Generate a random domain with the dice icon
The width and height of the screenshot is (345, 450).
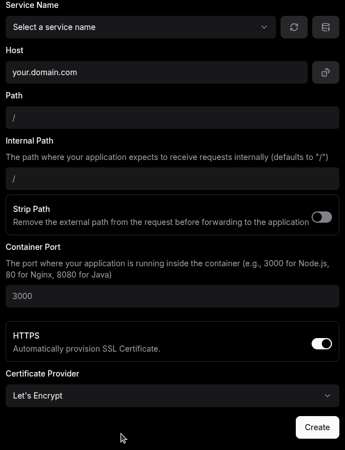(x=325, y=72)
